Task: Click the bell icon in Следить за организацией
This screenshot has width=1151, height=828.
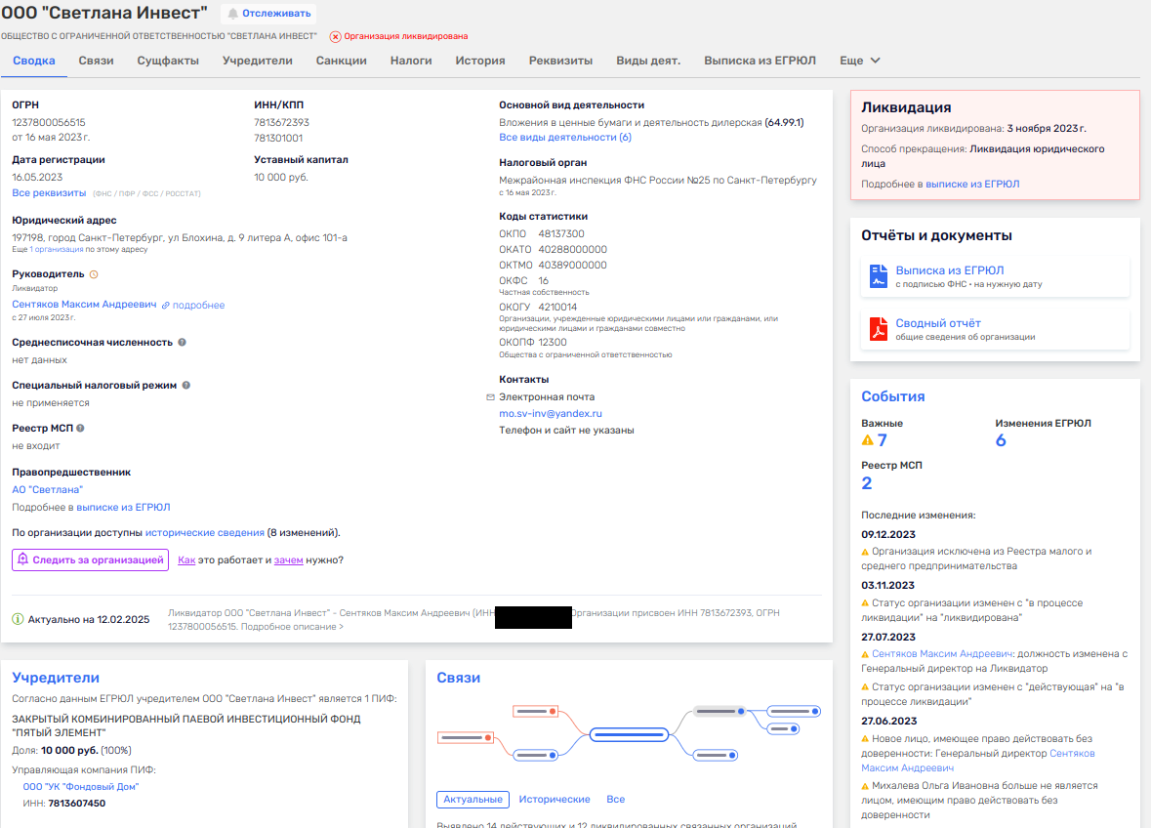Action: pos(22,559)
